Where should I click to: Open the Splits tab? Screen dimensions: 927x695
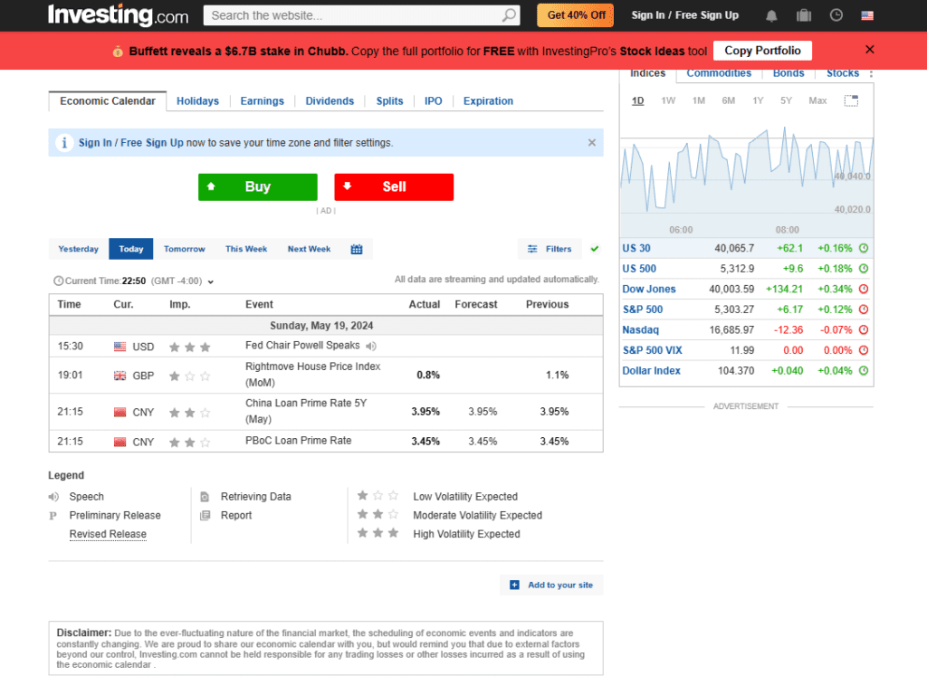click(389, 101)
